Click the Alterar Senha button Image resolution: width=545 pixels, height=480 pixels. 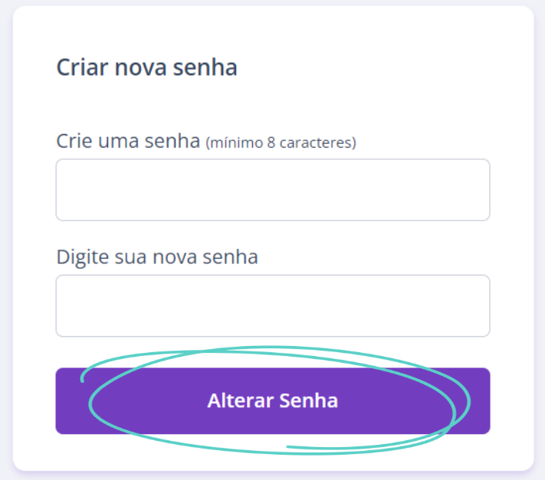273,401
